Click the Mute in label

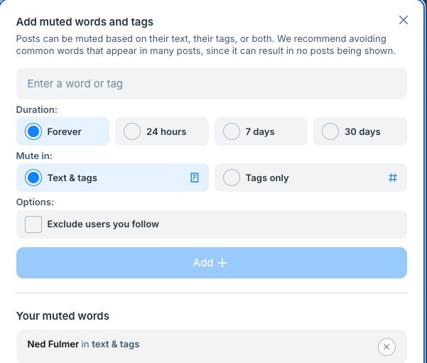click(x=34, y=155)
